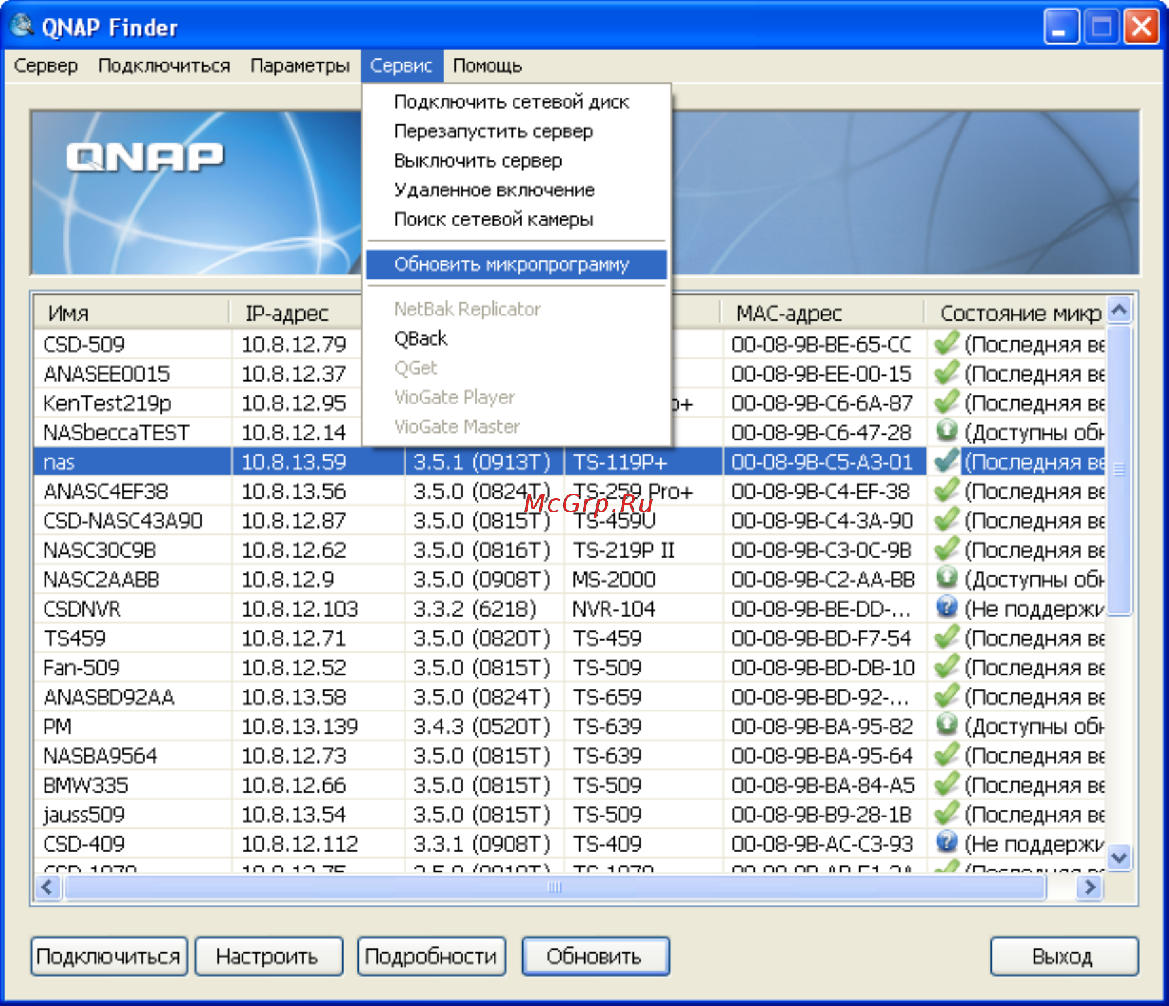Click update-available icon for NASbeccaTEST

point(946,431)
